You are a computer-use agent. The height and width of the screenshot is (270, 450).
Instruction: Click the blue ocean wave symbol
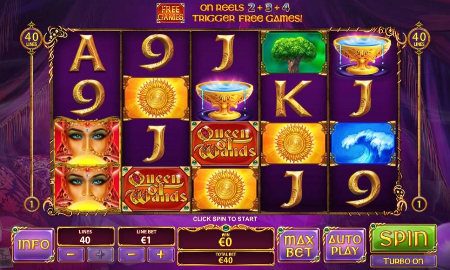coord(363,144)
